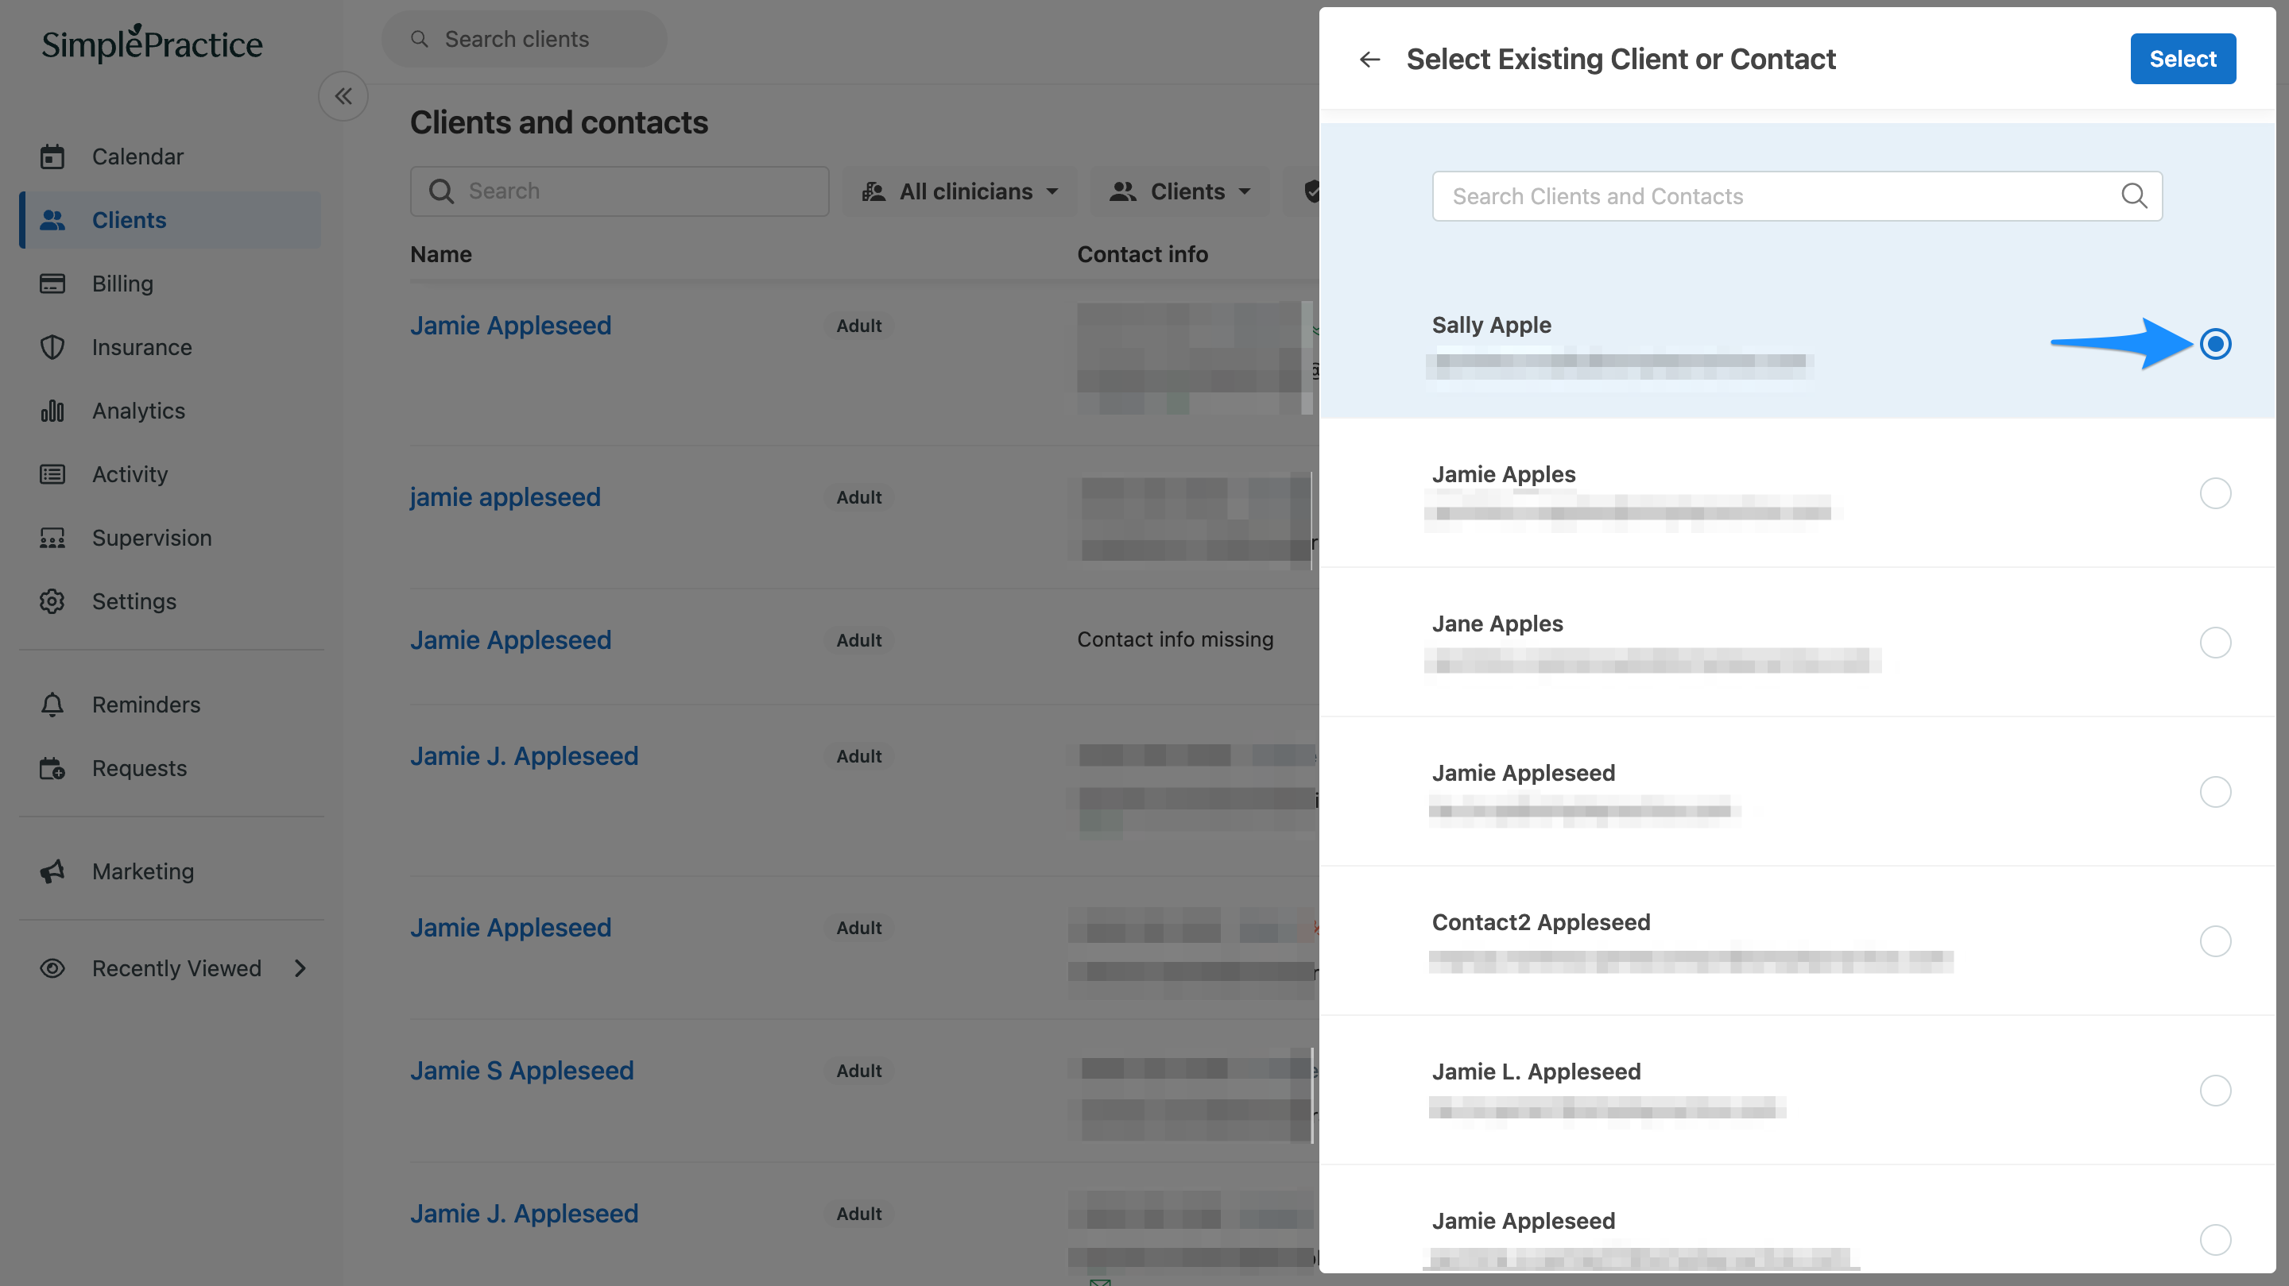The width and height of the screenshot is (2289, 1286).
Task: Open Marketing in the sidebar
Action: pyautogui.click(x=143, y=871)
